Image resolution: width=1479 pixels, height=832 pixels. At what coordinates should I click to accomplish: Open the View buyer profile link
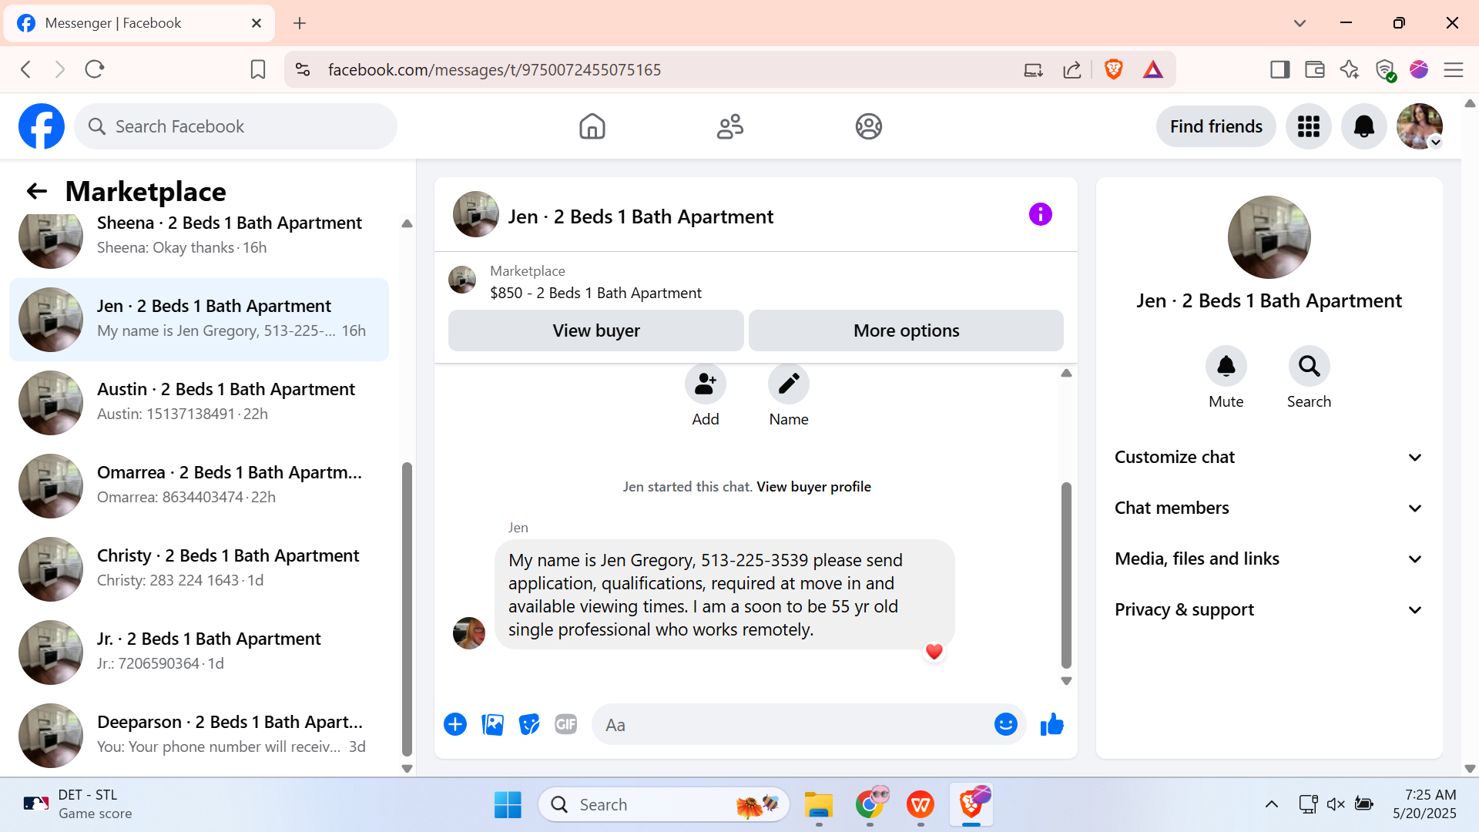pyautogui.click(x=813, y=487)
